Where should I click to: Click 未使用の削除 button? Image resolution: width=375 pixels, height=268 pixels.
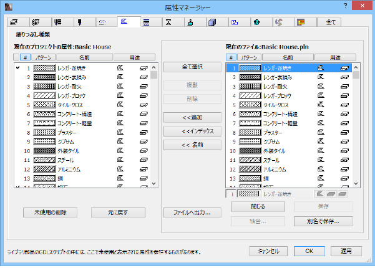click(50, 213)
